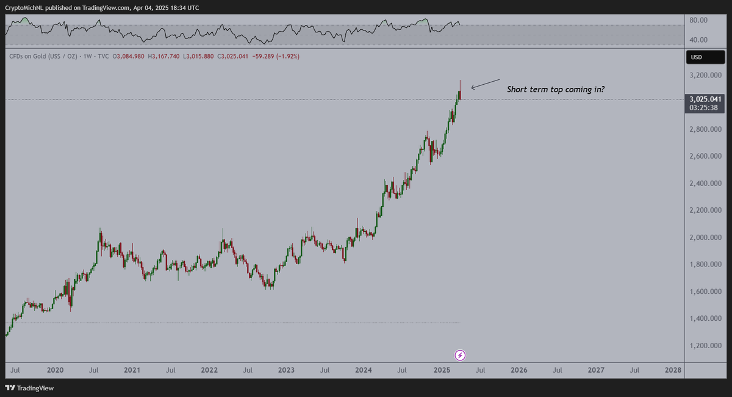Click the 1,800.000 price axis label
732x397 pixels.
(x=707, y=265)
